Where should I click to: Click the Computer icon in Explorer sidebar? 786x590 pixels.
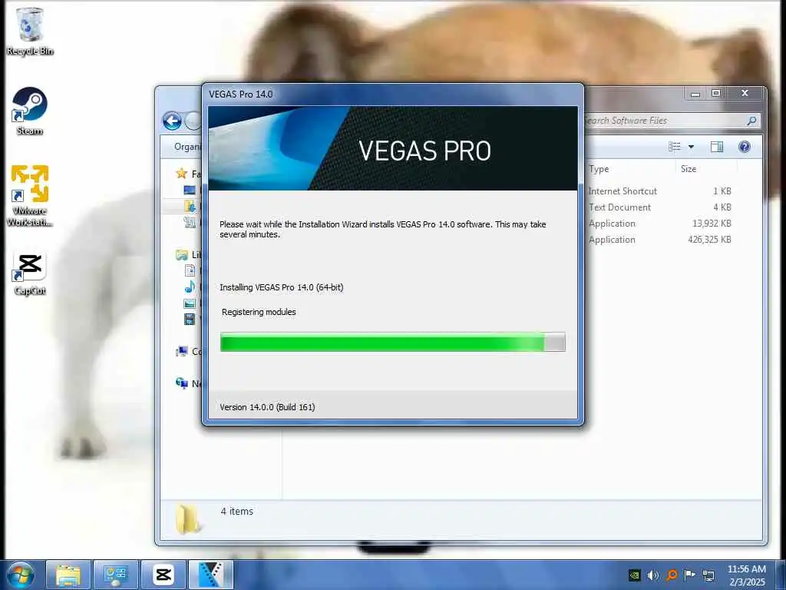tap(181, 352)
